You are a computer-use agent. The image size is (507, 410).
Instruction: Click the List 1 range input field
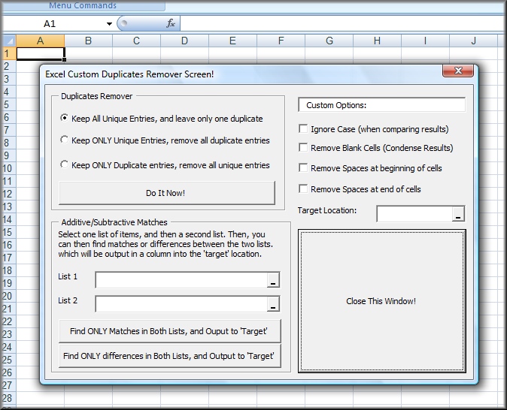pyautogui.click(x=181, y=280)
